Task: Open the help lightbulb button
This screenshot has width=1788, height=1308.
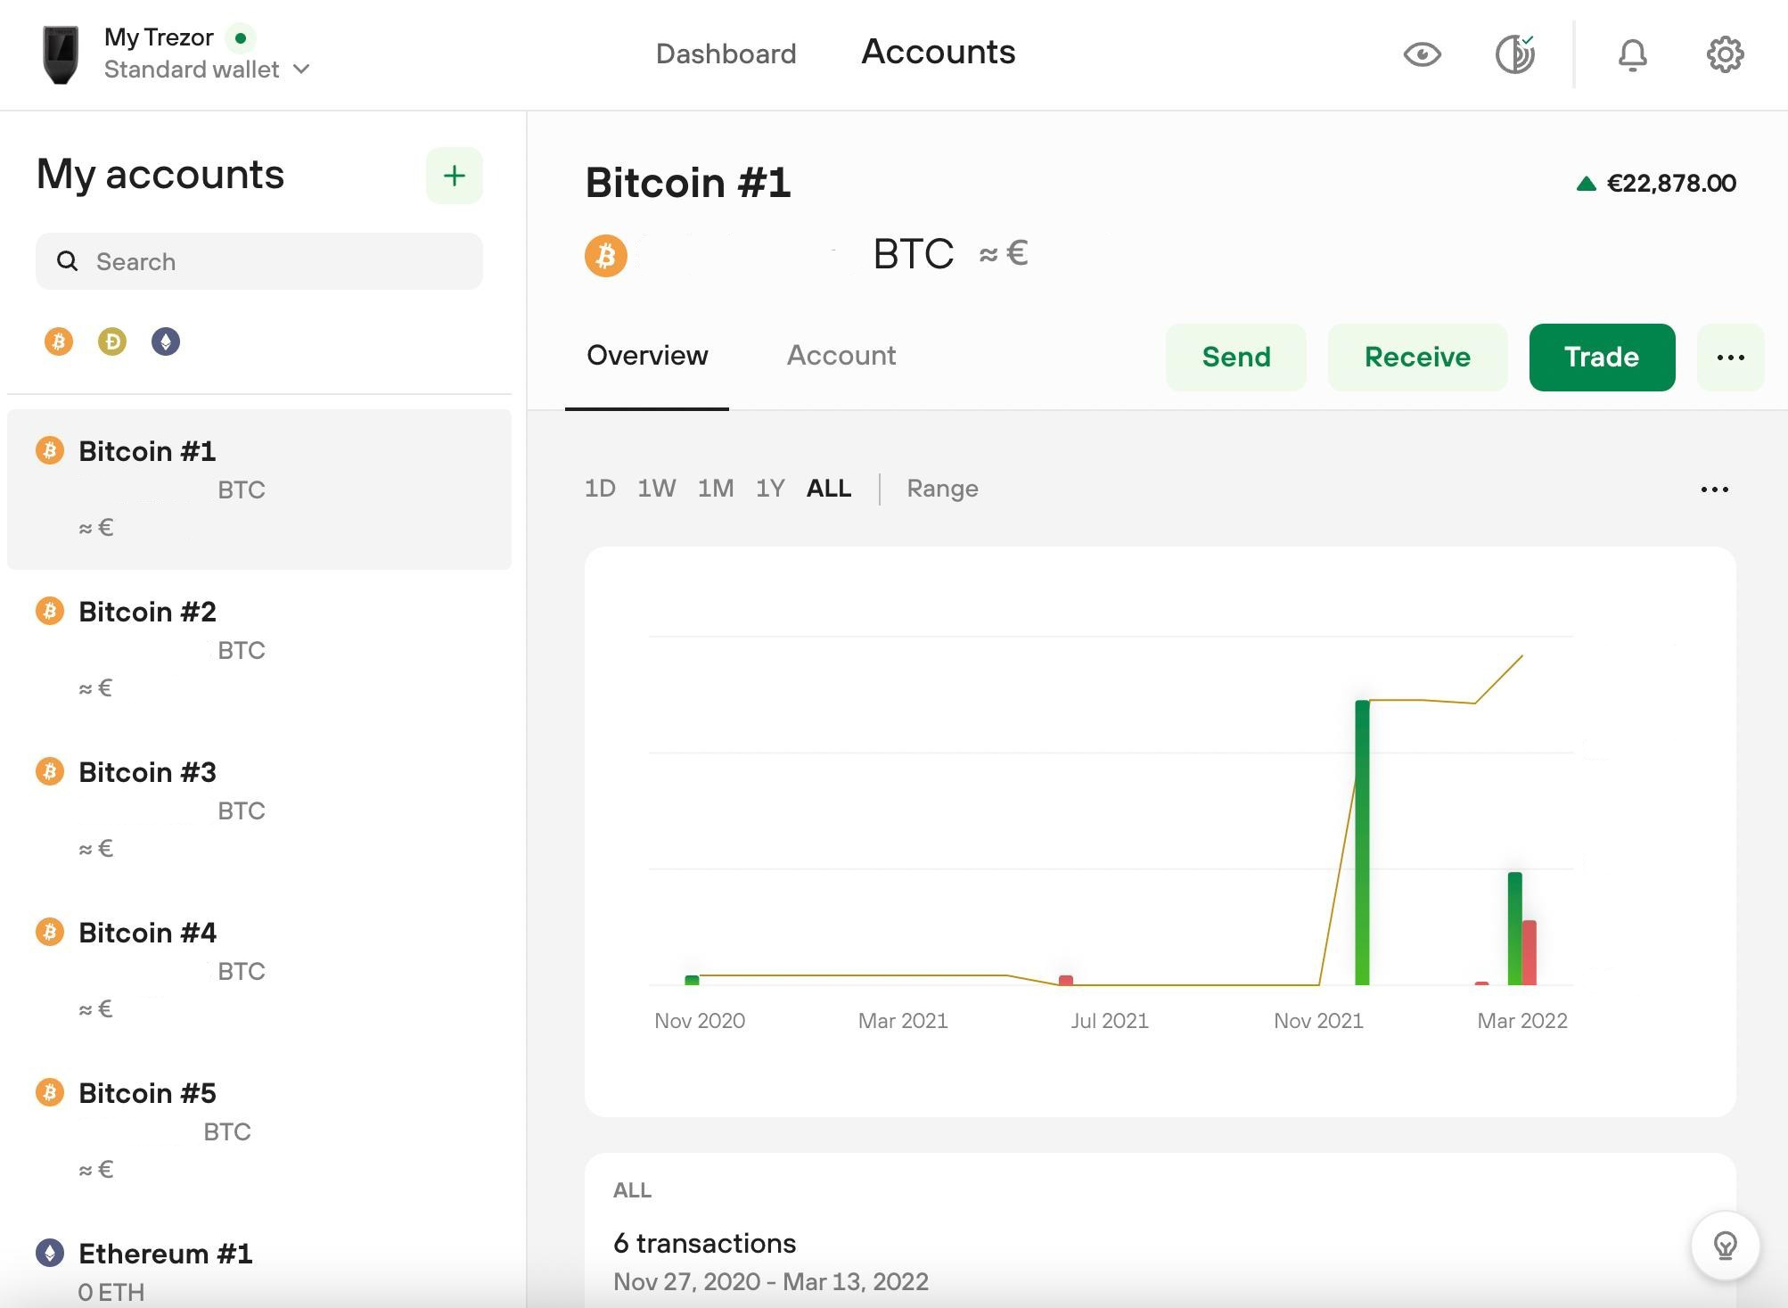Action: pos(1725,1246)
